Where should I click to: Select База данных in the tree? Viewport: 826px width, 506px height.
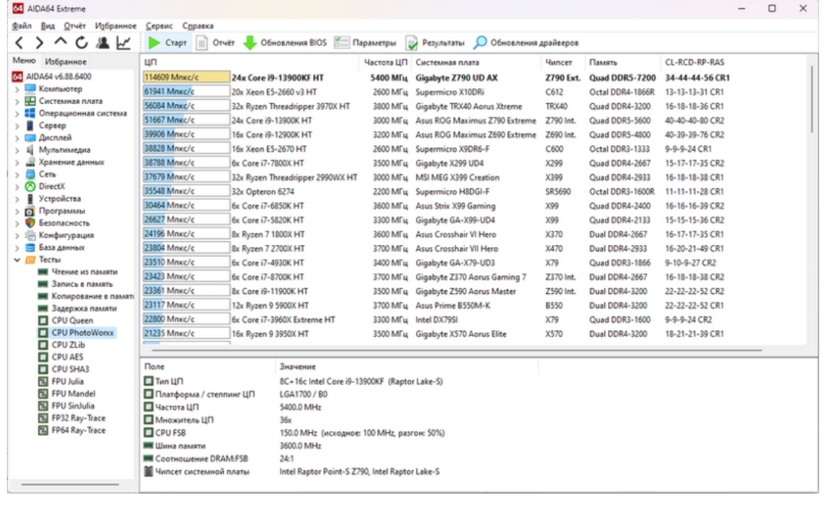tap(55, 247)
